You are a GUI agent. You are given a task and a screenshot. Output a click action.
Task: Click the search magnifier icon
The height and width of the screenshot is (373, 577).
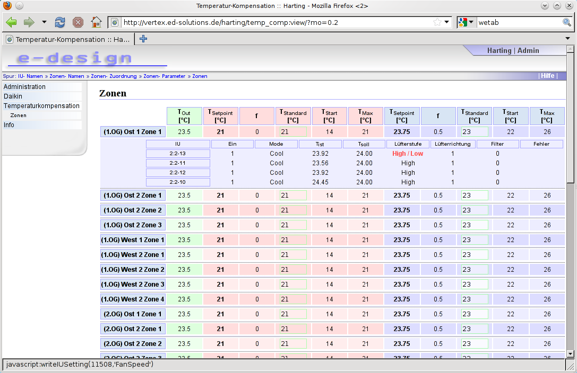tap(567, 22)
